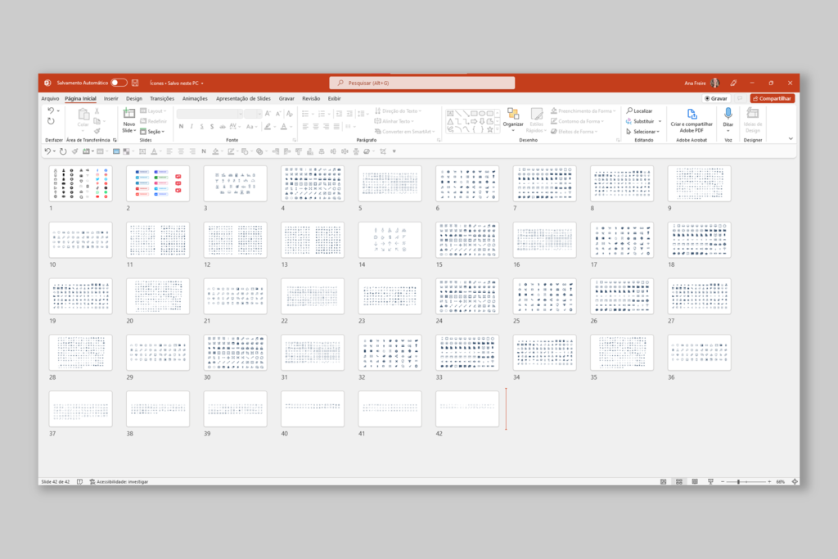Open the Transições tab
This screenshot has width=838, height=559.
pyautogui.click(x=162, y=98)
